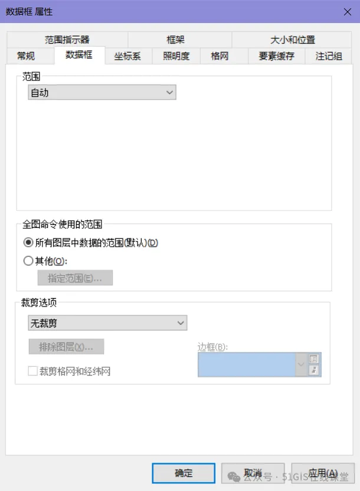
Task: Expand the 无裁剪 clipping options dropdown
Action: (107, 323)
